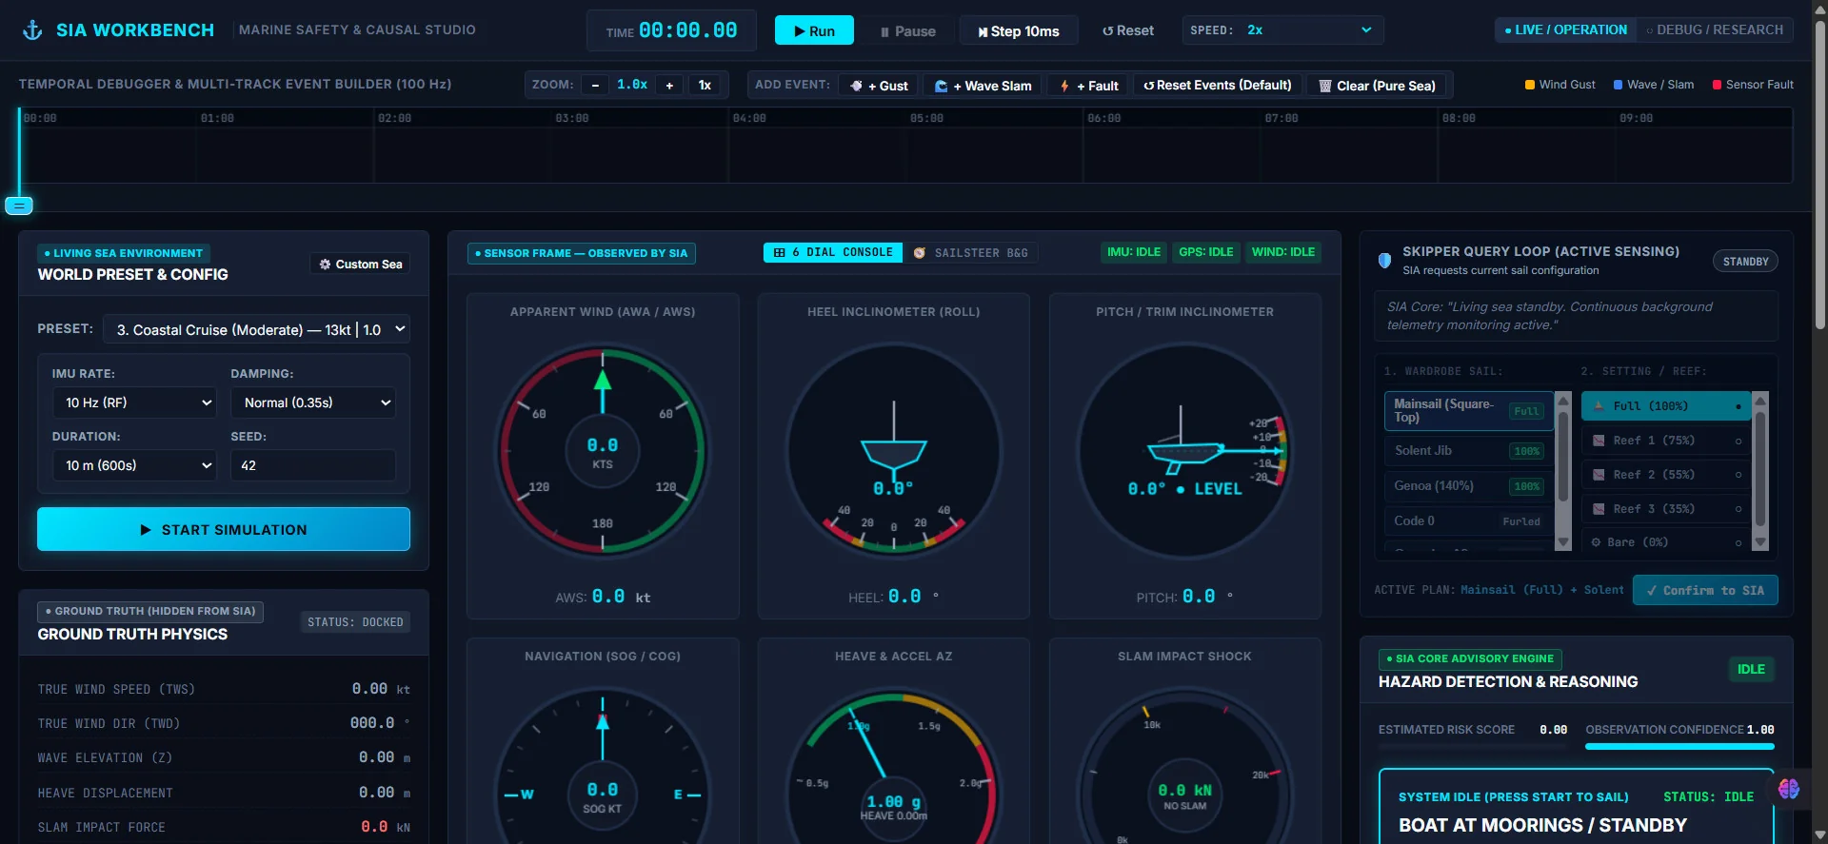Click the shield icon in Skipper Query Loop

coord(1385,260)
